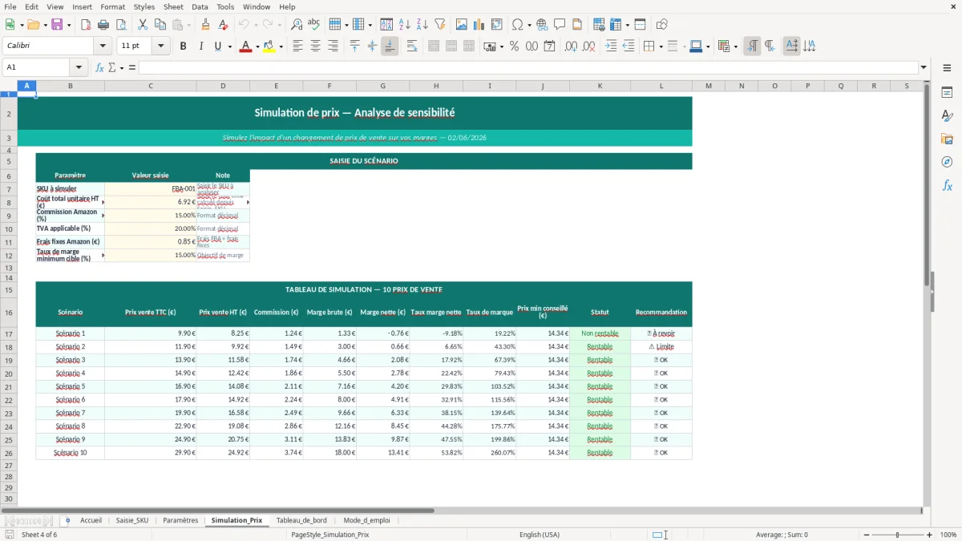The image size is (962, 541).
Task: Insert Image toolbar icon
Action: point(462,24)
